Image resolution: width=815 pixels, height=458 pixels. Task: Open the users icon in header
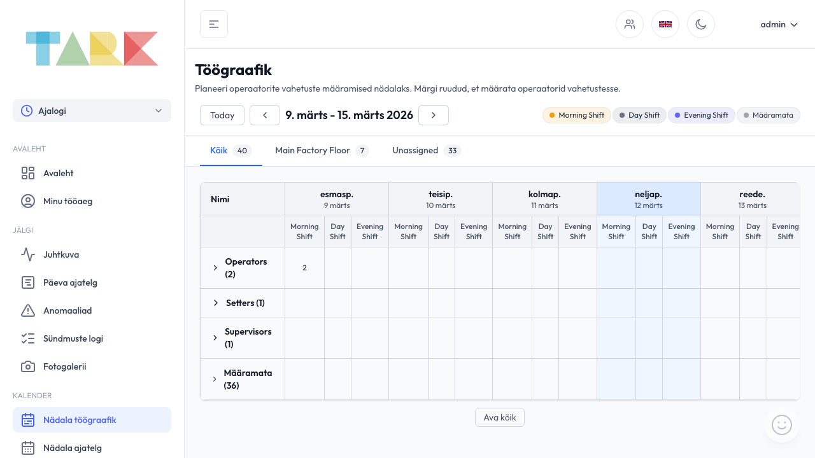point(630,24)
